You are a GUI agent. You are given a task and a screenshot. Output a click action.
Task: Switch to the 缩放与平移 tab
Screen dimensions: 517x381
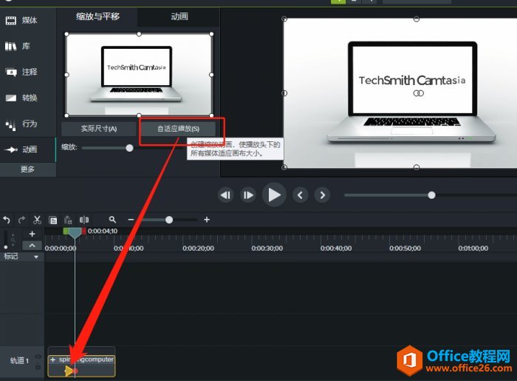(x=98, y=16)
